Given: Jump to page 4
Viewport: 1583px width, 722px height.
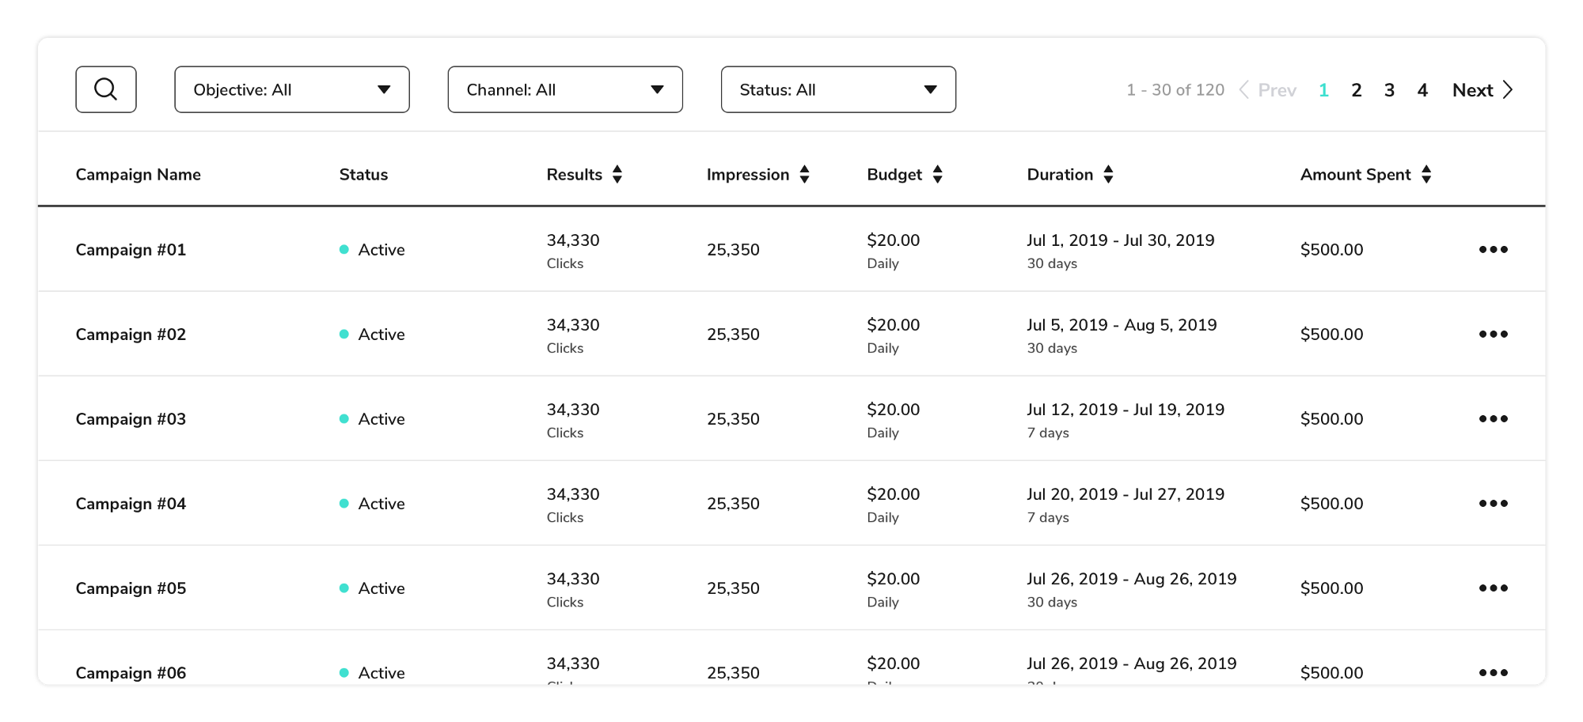Looking at the screenshot, I should point(1422,90).
